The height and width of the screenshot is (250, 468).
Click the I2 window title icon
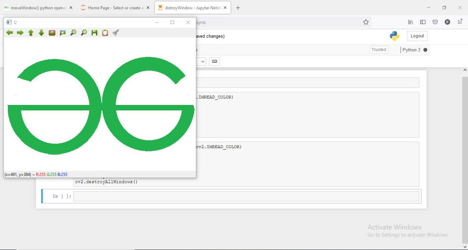click(x=9, y=23)
